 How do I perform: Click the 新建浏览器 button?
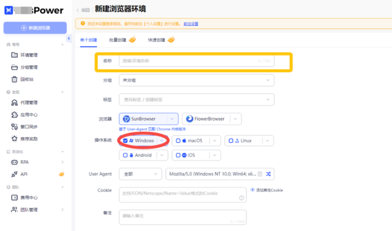tap(35, 28)
